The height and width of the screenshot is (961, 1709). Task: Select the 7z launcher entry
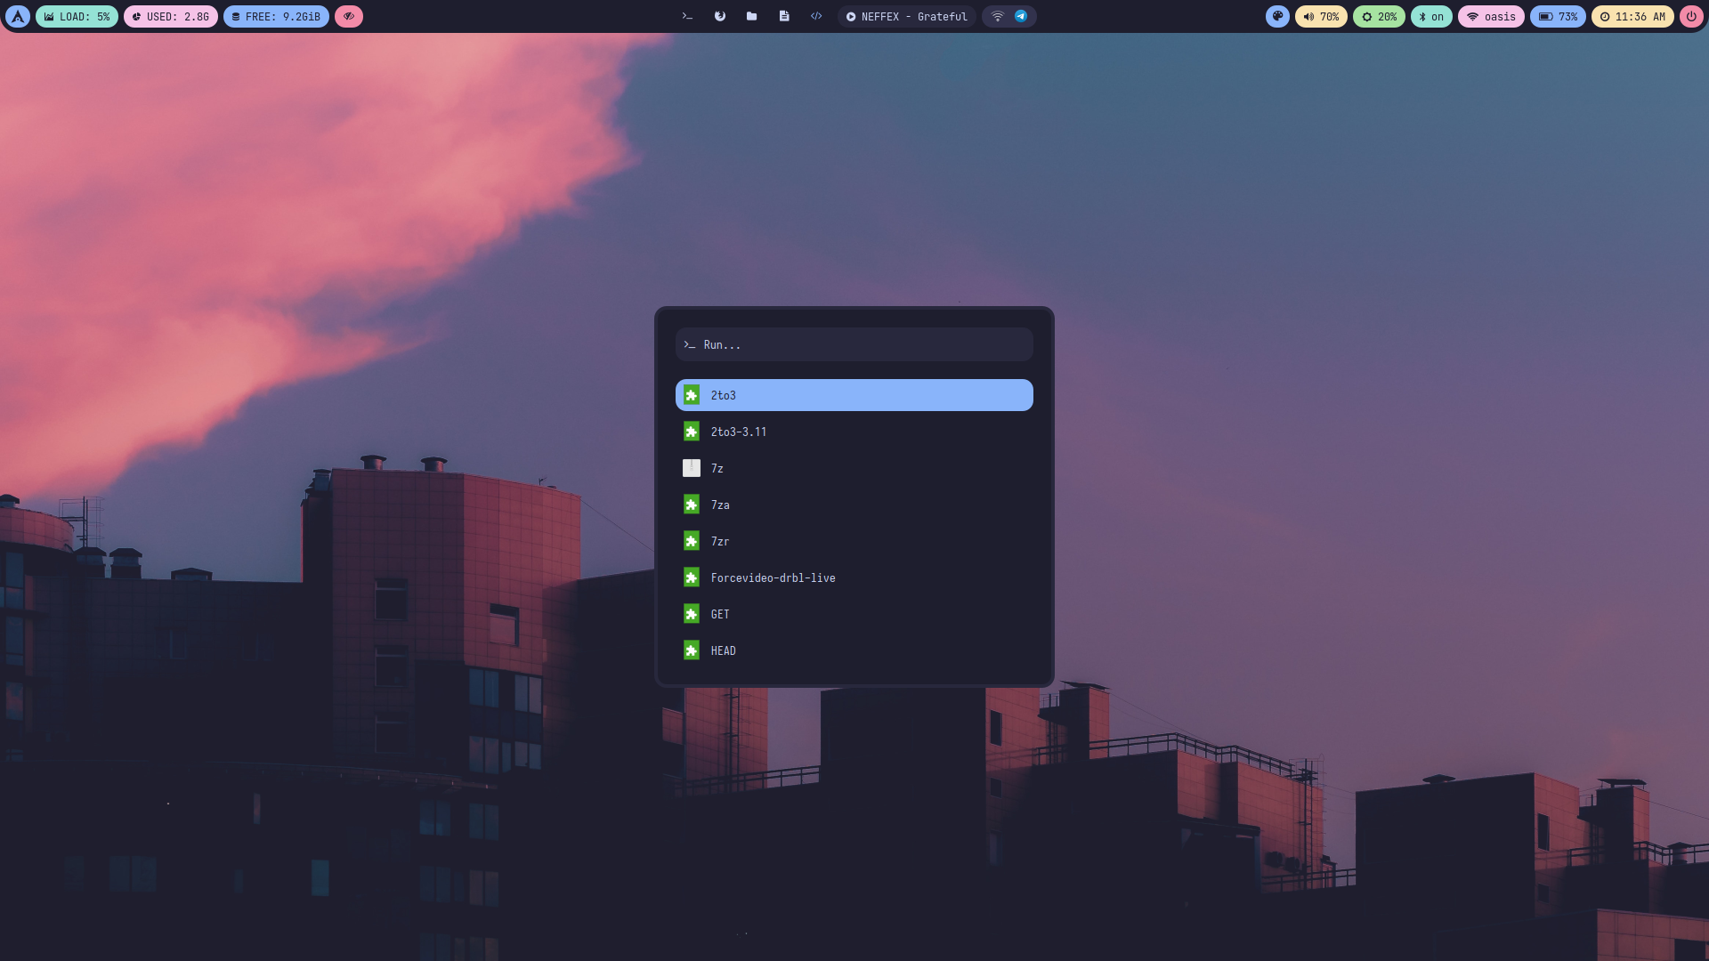click(x=854, y=468)
